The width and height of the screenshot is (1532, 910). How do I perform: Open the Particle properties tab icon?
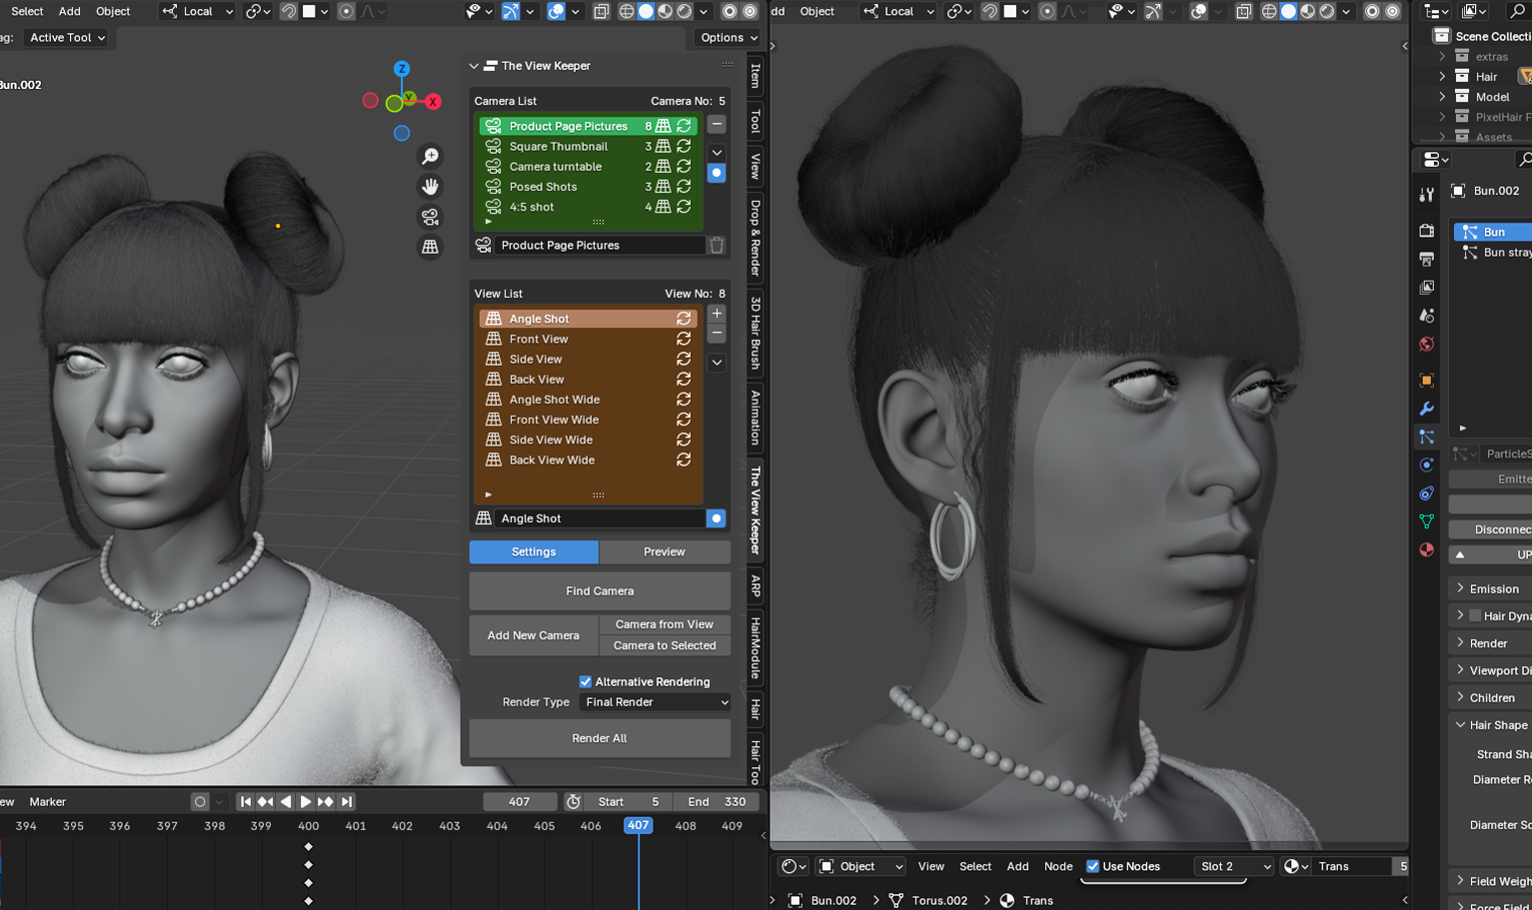pyautogui.click(x=1426, y=437)
